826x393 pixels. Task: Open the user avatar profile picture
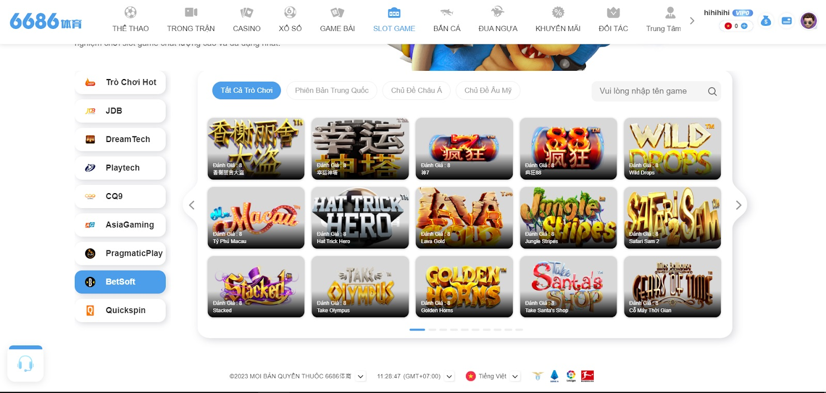click(808, 21)
